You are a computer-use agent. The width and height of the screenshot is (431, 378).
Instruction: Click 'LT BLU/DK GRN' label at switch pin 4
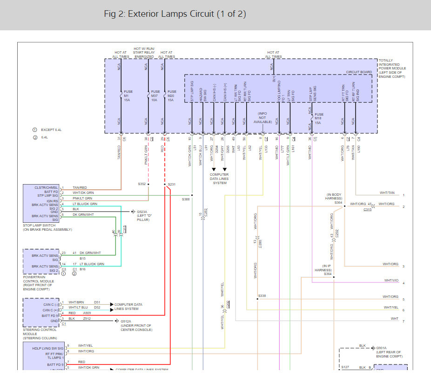[85, 204]
